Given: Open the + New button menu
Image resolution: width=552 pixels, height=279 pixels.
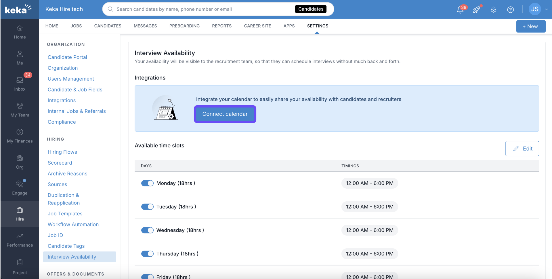Looking at the screenshot, I should (x=530, y=26).
